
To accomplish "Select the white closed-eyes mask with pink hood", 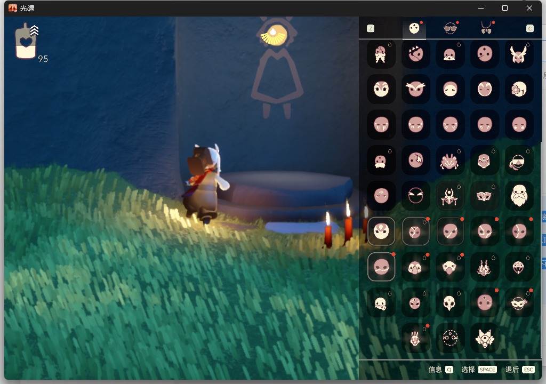I will [x=450, y=89].
